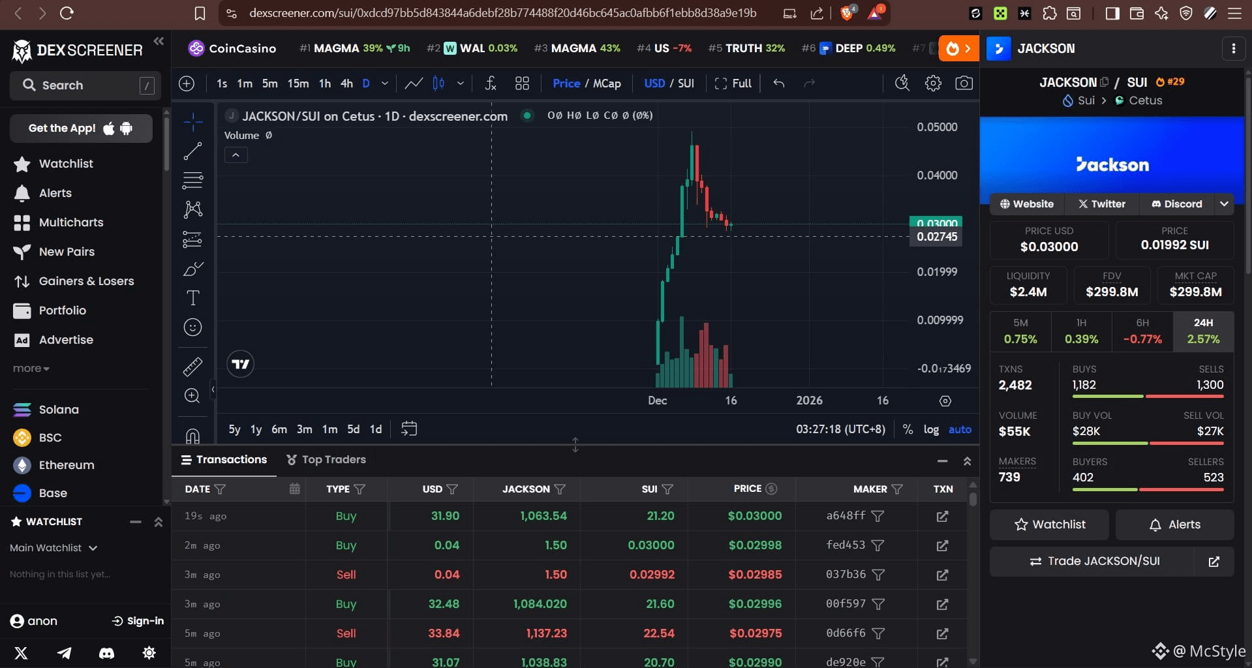This screenshot has width=1252, height=668.
Task: Open the Fibonacci retracement tool
Action: pos(192,180)
